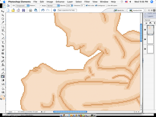Select the Eraser tool
Viewport: 156px width, 117px height.
[3, 69]
